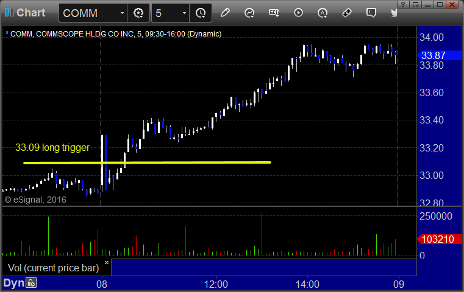
Task: Open the time template clock icon
Action: point(201,13)
